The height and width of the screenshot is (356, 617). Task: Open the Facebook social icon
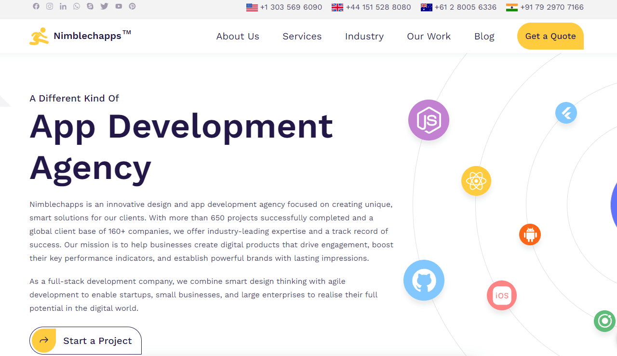pos(36,6)
